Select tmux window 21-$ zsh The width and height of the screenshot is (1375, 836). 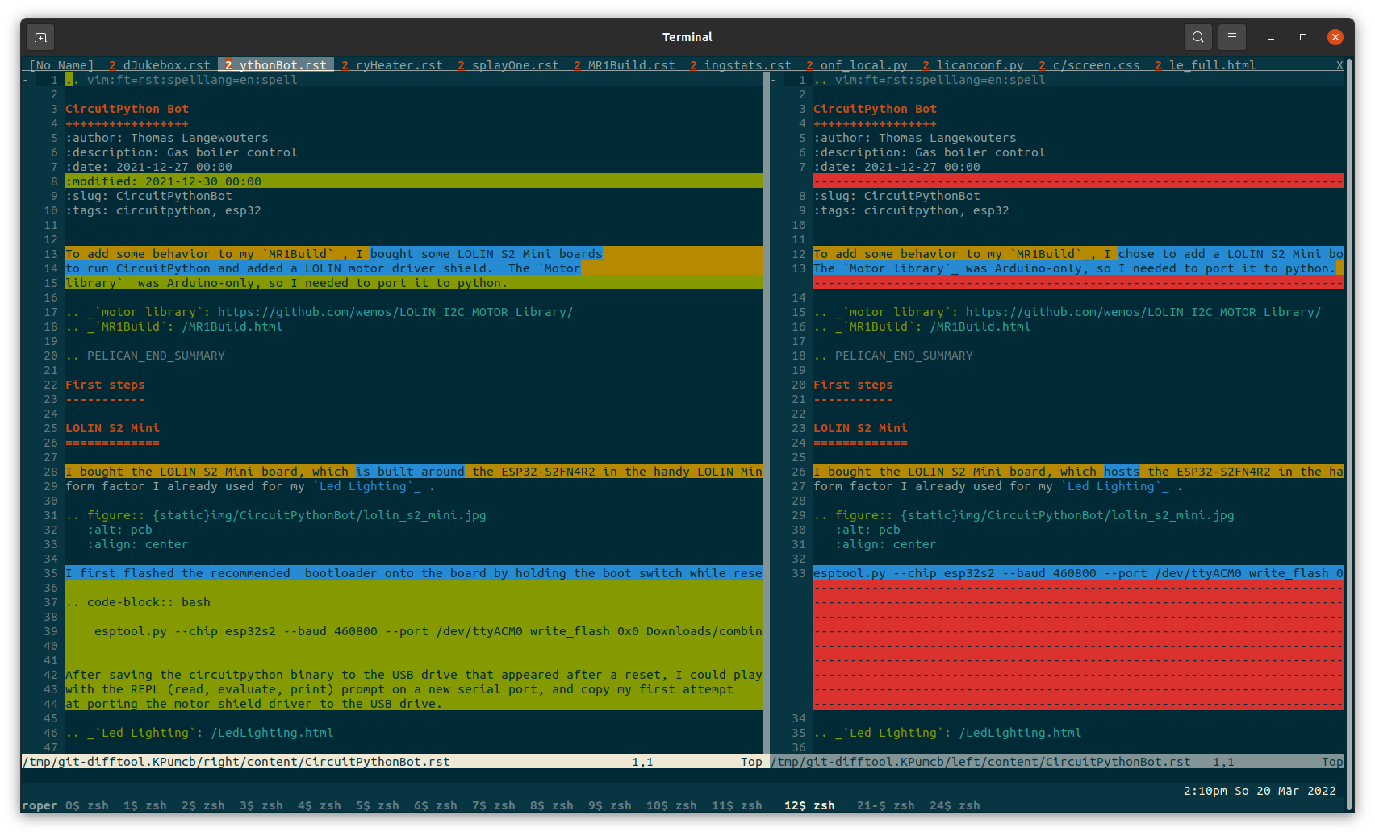(x=886, y=805)
